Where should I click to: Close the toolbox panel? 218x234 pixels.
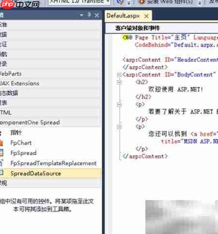coord(97,16)
